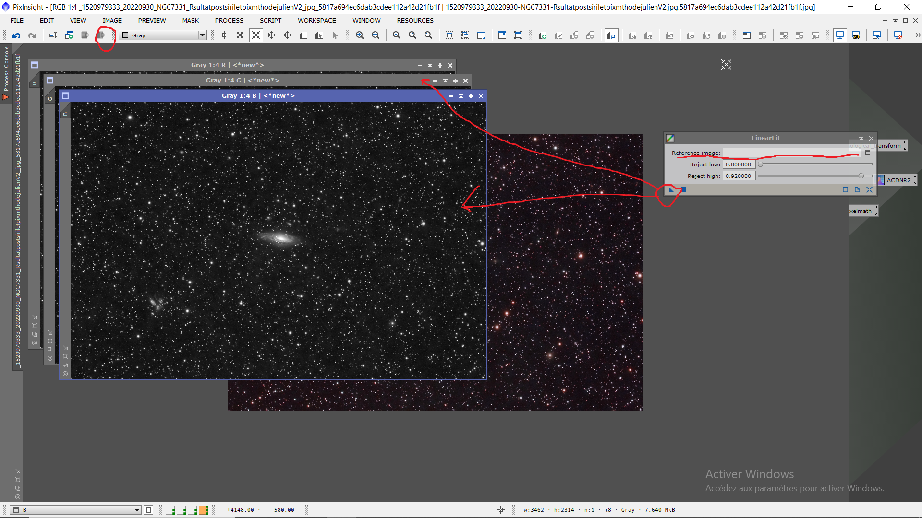Click the reset icon in LinearFit panel

[869, 190]
